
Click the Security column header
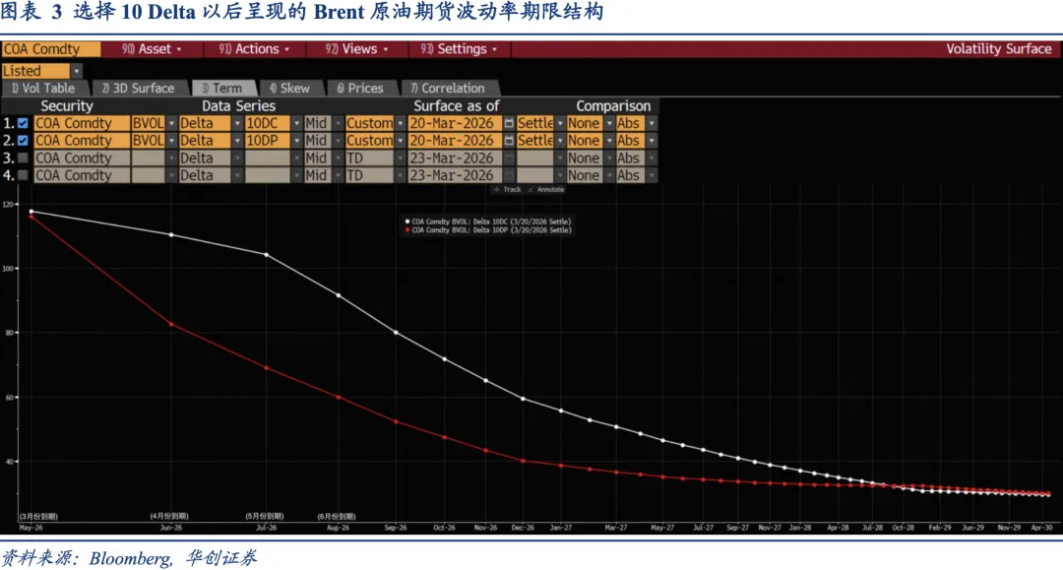pos(67,105)
